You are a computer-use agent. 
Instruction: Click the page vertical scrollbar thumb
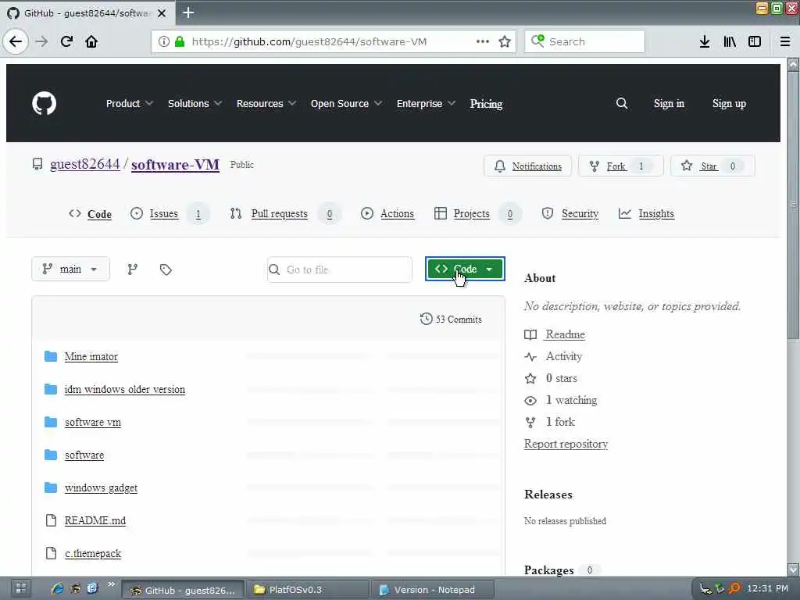coord(793,204)
